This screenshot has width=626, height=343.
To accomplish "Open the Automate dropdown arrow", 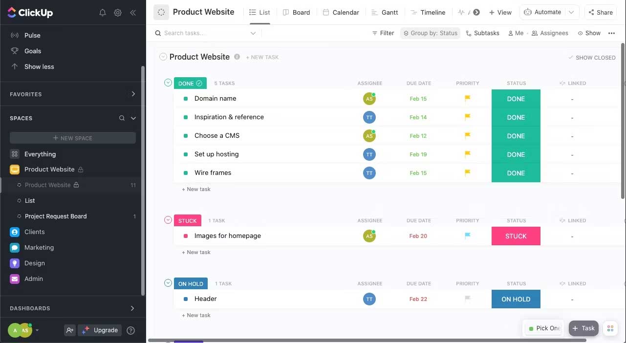I will point(571,12).
